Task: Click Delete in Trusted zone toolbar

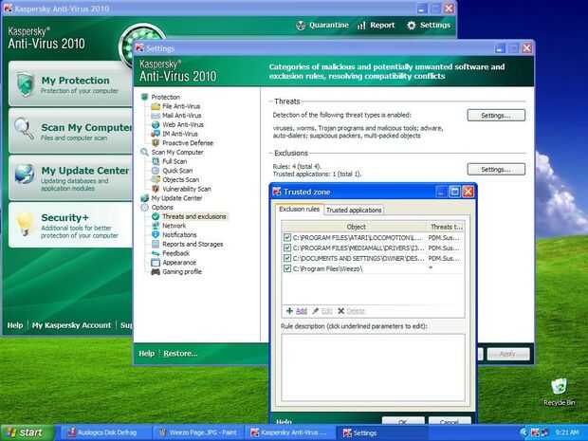Action: coord(351,311)
